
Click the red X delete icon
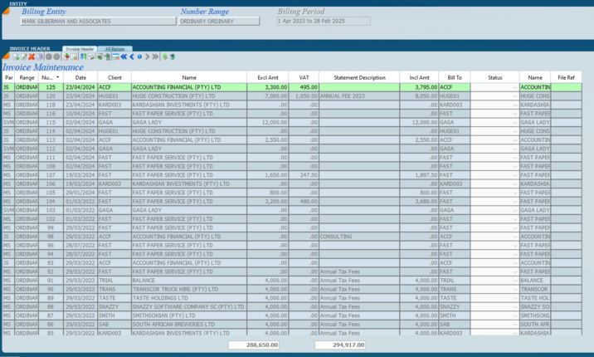(32, 56)
